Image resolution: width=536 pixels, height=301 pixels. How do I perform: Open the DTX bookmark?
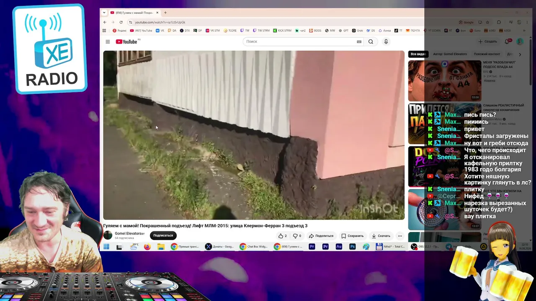[185, 31]
